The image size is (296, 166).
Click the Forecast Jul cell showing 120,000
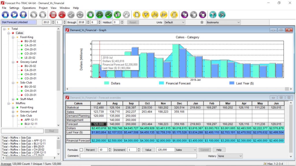click(99, 124)
